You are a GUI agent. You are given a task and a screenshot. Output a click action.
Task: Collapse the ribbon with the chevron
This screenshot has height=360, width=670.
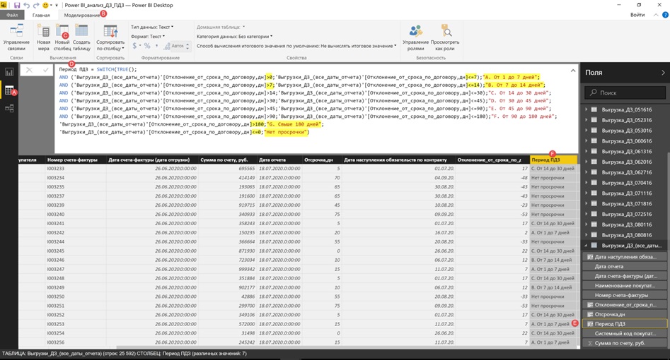click(x=656, y=15)
